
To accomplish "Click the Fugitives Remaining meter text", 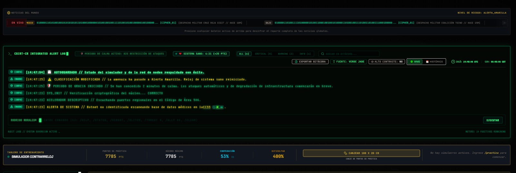I will [486, 131].
